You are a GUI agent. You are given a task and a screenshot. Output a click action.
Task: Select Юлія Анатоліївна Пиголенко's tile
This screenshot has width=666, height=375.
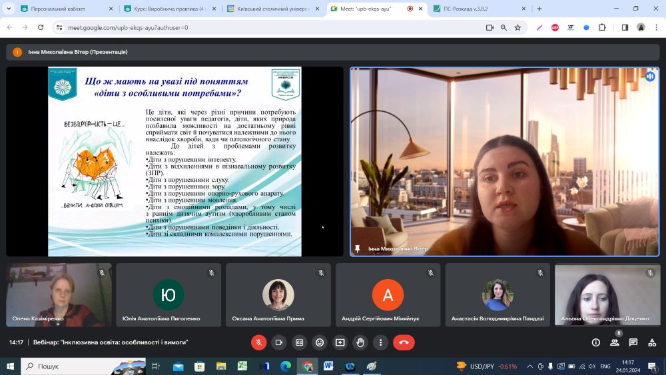(168, 294)
